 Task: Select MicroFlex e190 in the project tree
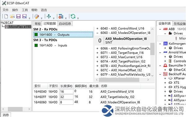point(20,27)
